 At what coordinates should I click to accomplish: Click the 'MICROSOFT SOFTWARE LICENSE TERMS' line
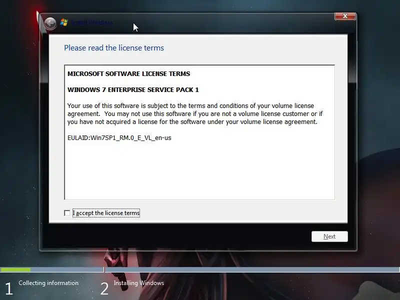[x=129, y=73]
